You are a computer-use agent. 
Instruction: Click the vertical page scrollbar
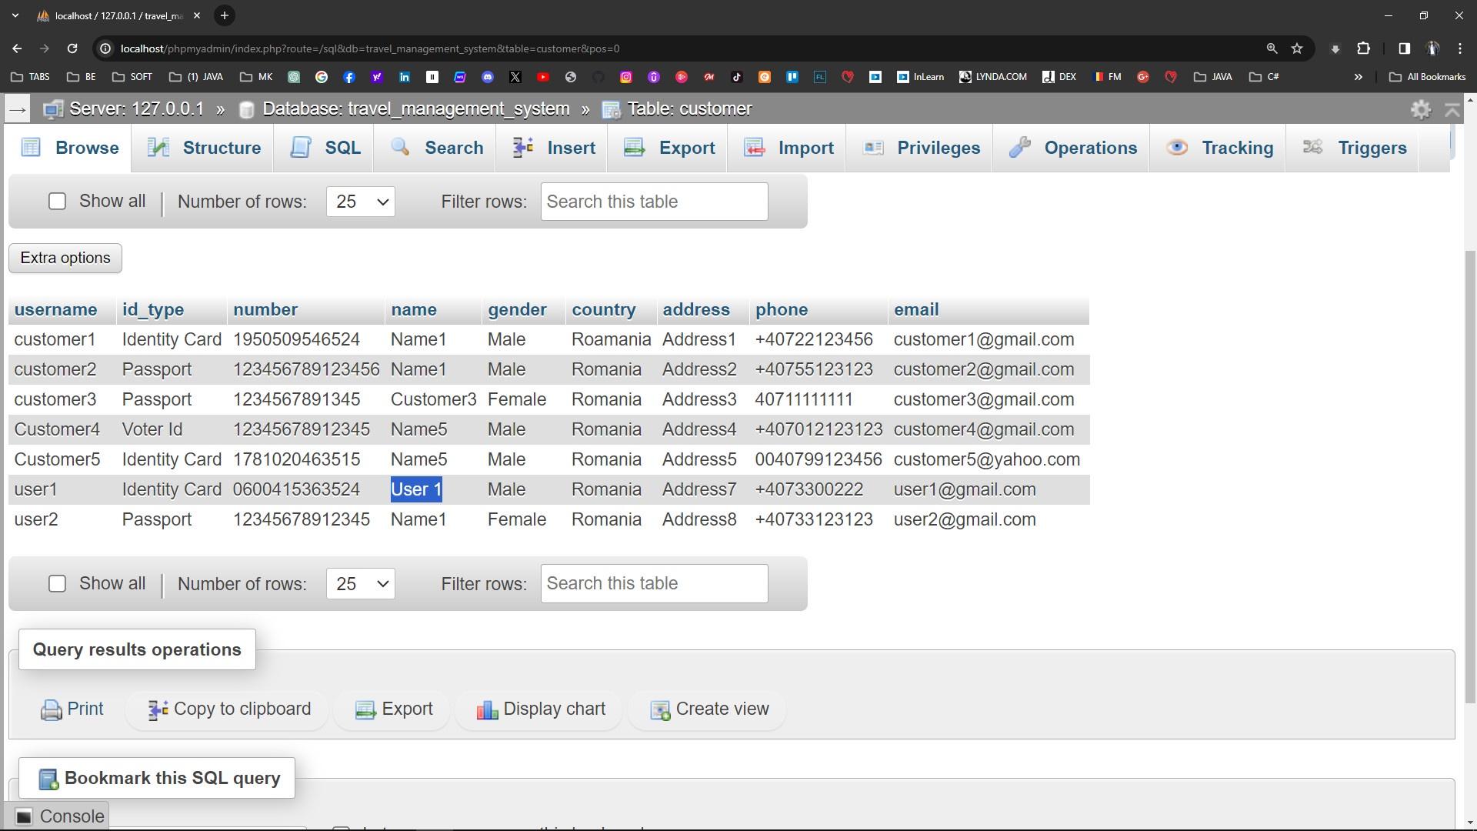tap(1469, 477)
